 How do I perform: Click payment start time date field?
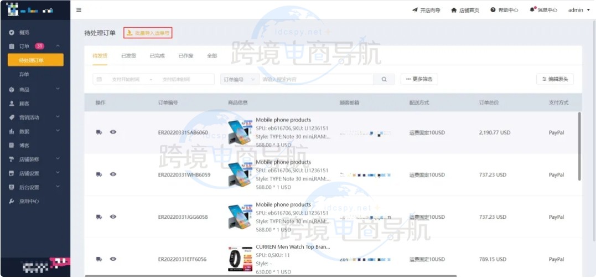[126, 80]
